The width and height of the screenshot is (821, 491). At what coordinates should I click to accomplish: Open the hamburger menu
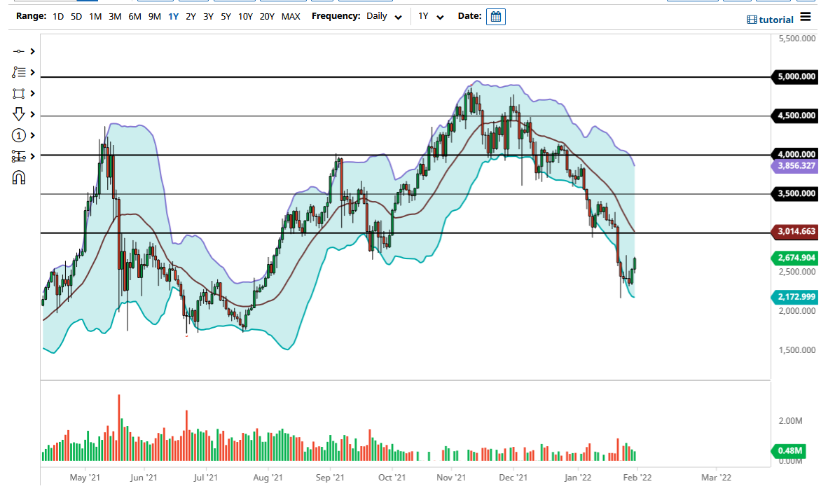click(805, 18)
